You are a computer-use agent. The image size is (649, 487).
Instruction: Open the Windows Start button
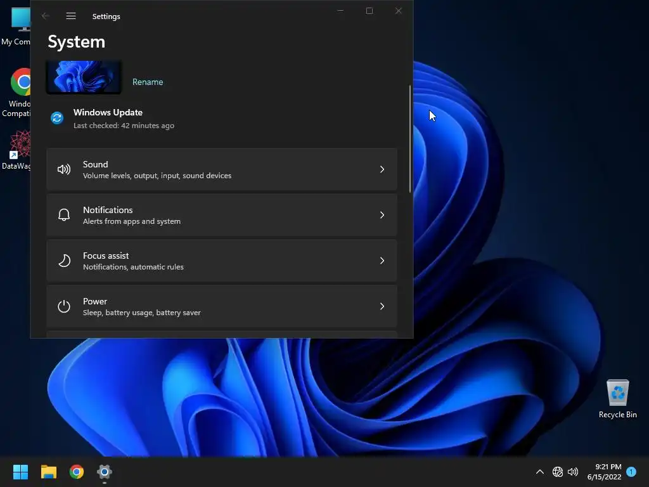20,472
